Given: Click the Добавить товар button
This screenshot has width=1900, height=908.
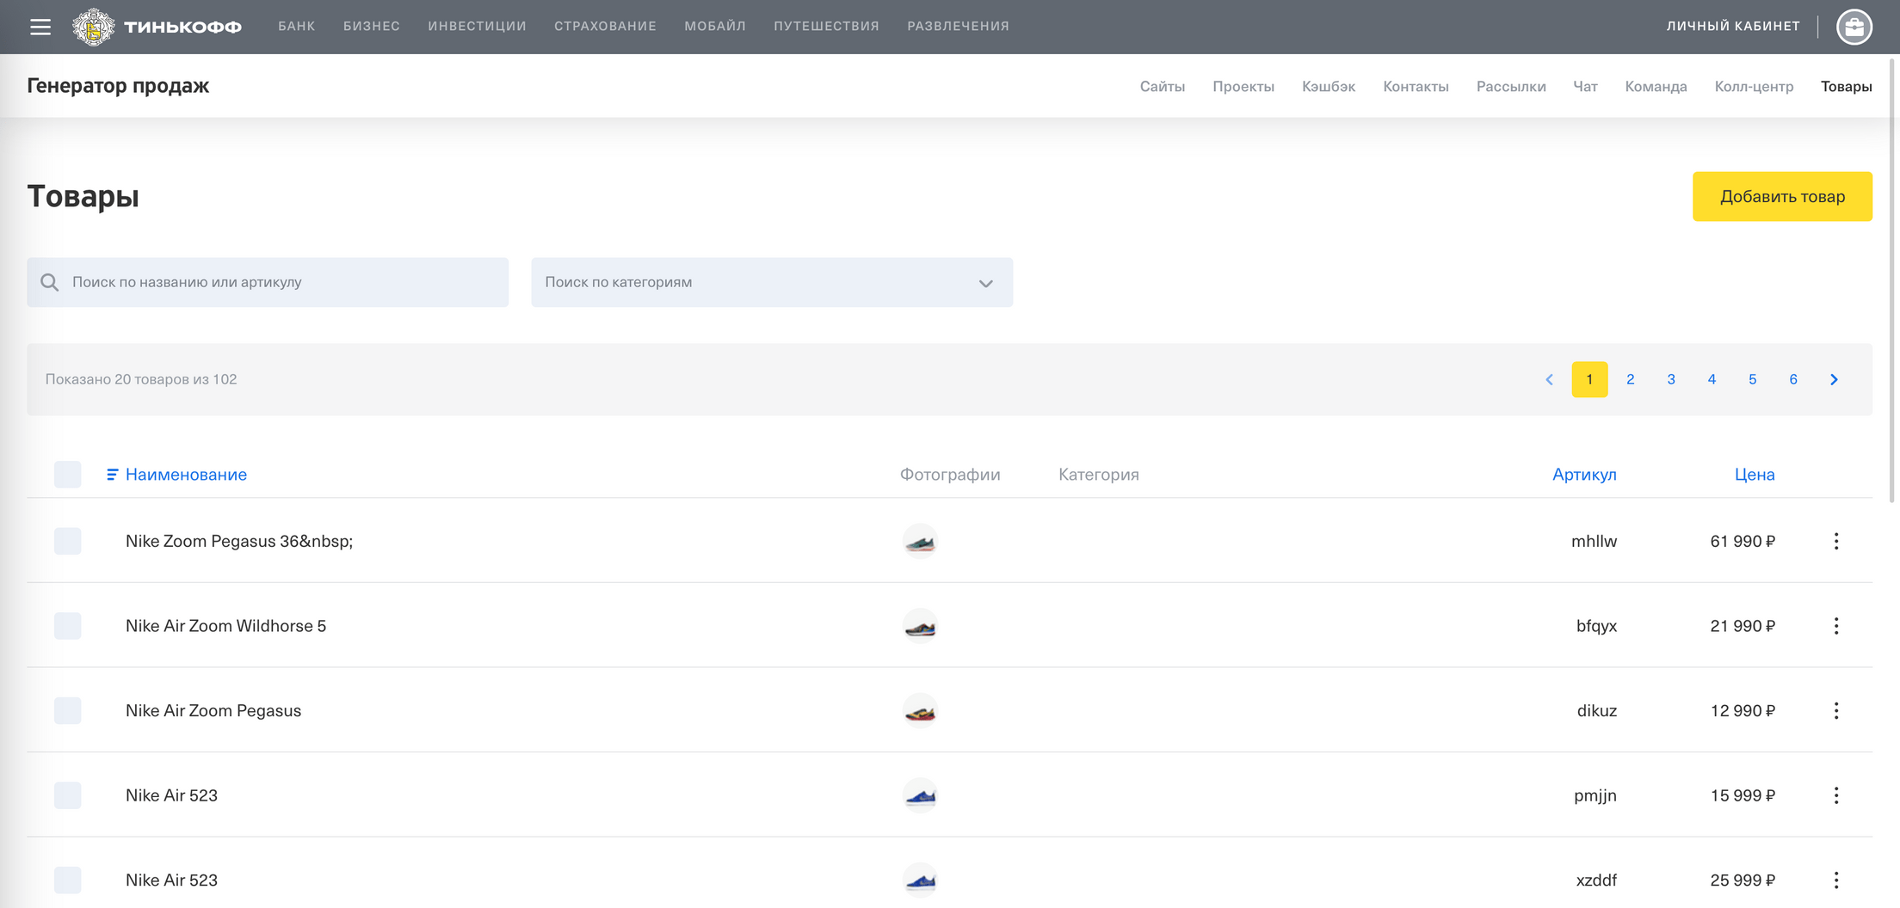Looking at the screenshot, I should pyautogui.click(x=1782, y=197).
